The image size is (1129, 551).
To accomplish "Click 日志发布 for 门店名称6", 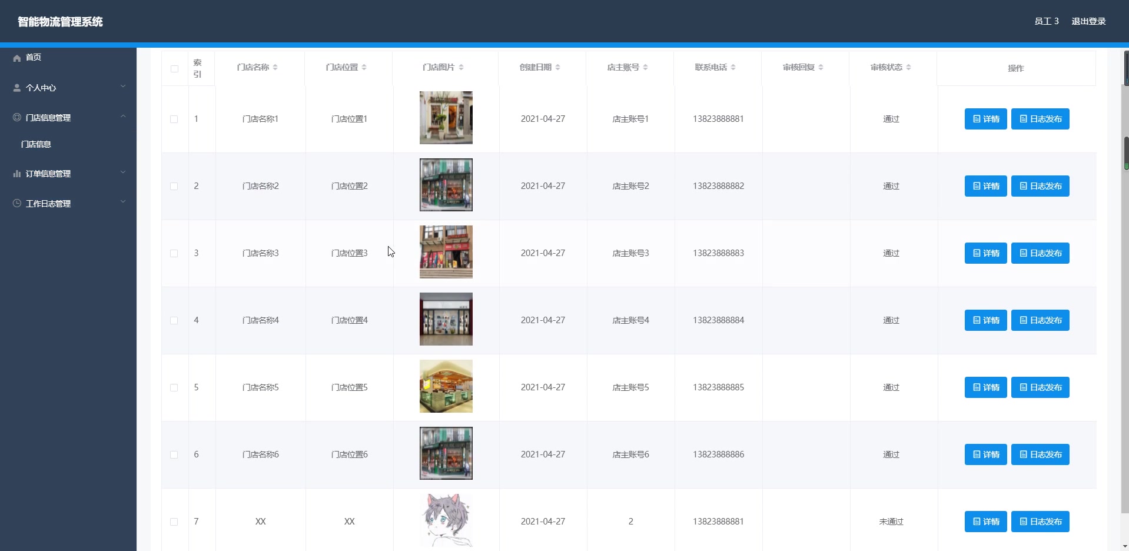I will pos(1040,454).
